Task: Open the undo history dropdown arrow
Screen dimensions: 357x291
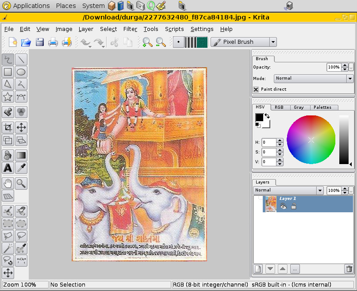Action: (x=90, y=46)
